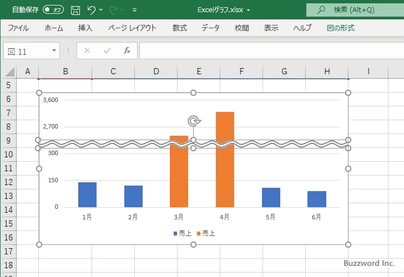The image size is (404, 277).
Task: Open the ファイル tab
Action: point(18,28)
